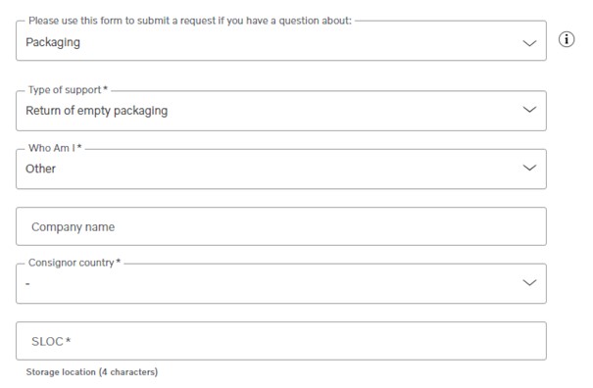The height and width of the screenshot is (388, 593).
Task: Open Consignor country chevron arrow
Action: coord(529,282)
